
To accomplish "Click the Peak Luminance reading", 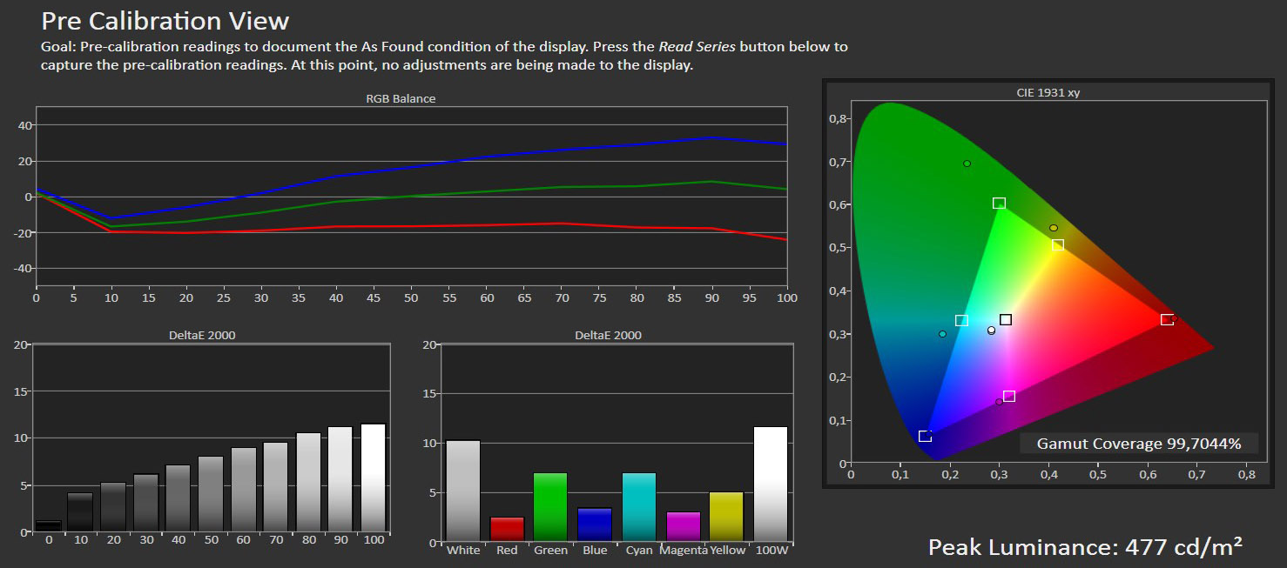I will point(1084,546).
